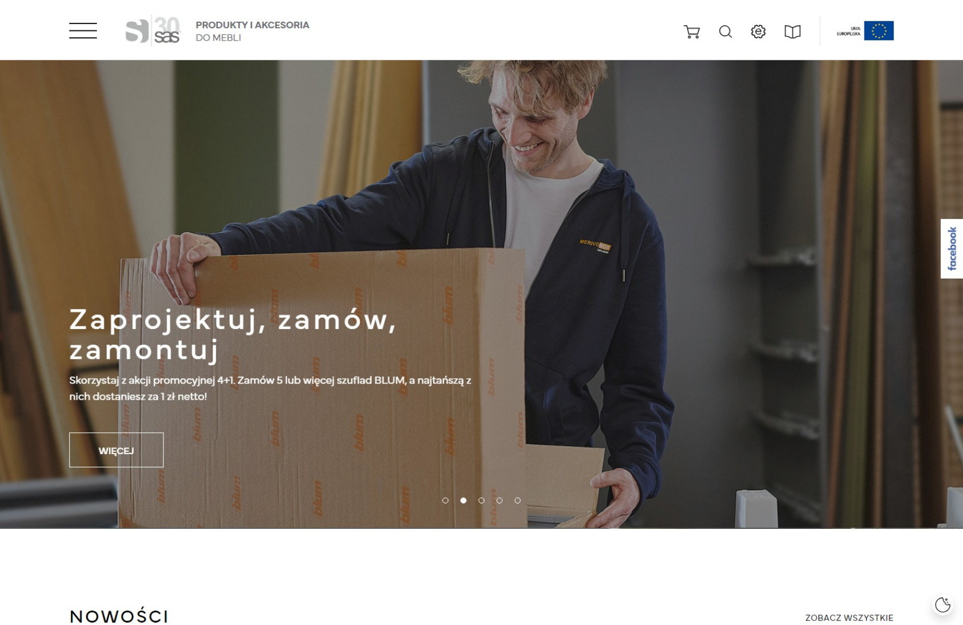Select the currently active second slide dot
The image size is (963, 625).
pos(463,501)
